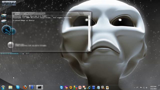
Task: Click the C:\Users\Mugu si Stefy> prompt line
Action: (24, 20)
